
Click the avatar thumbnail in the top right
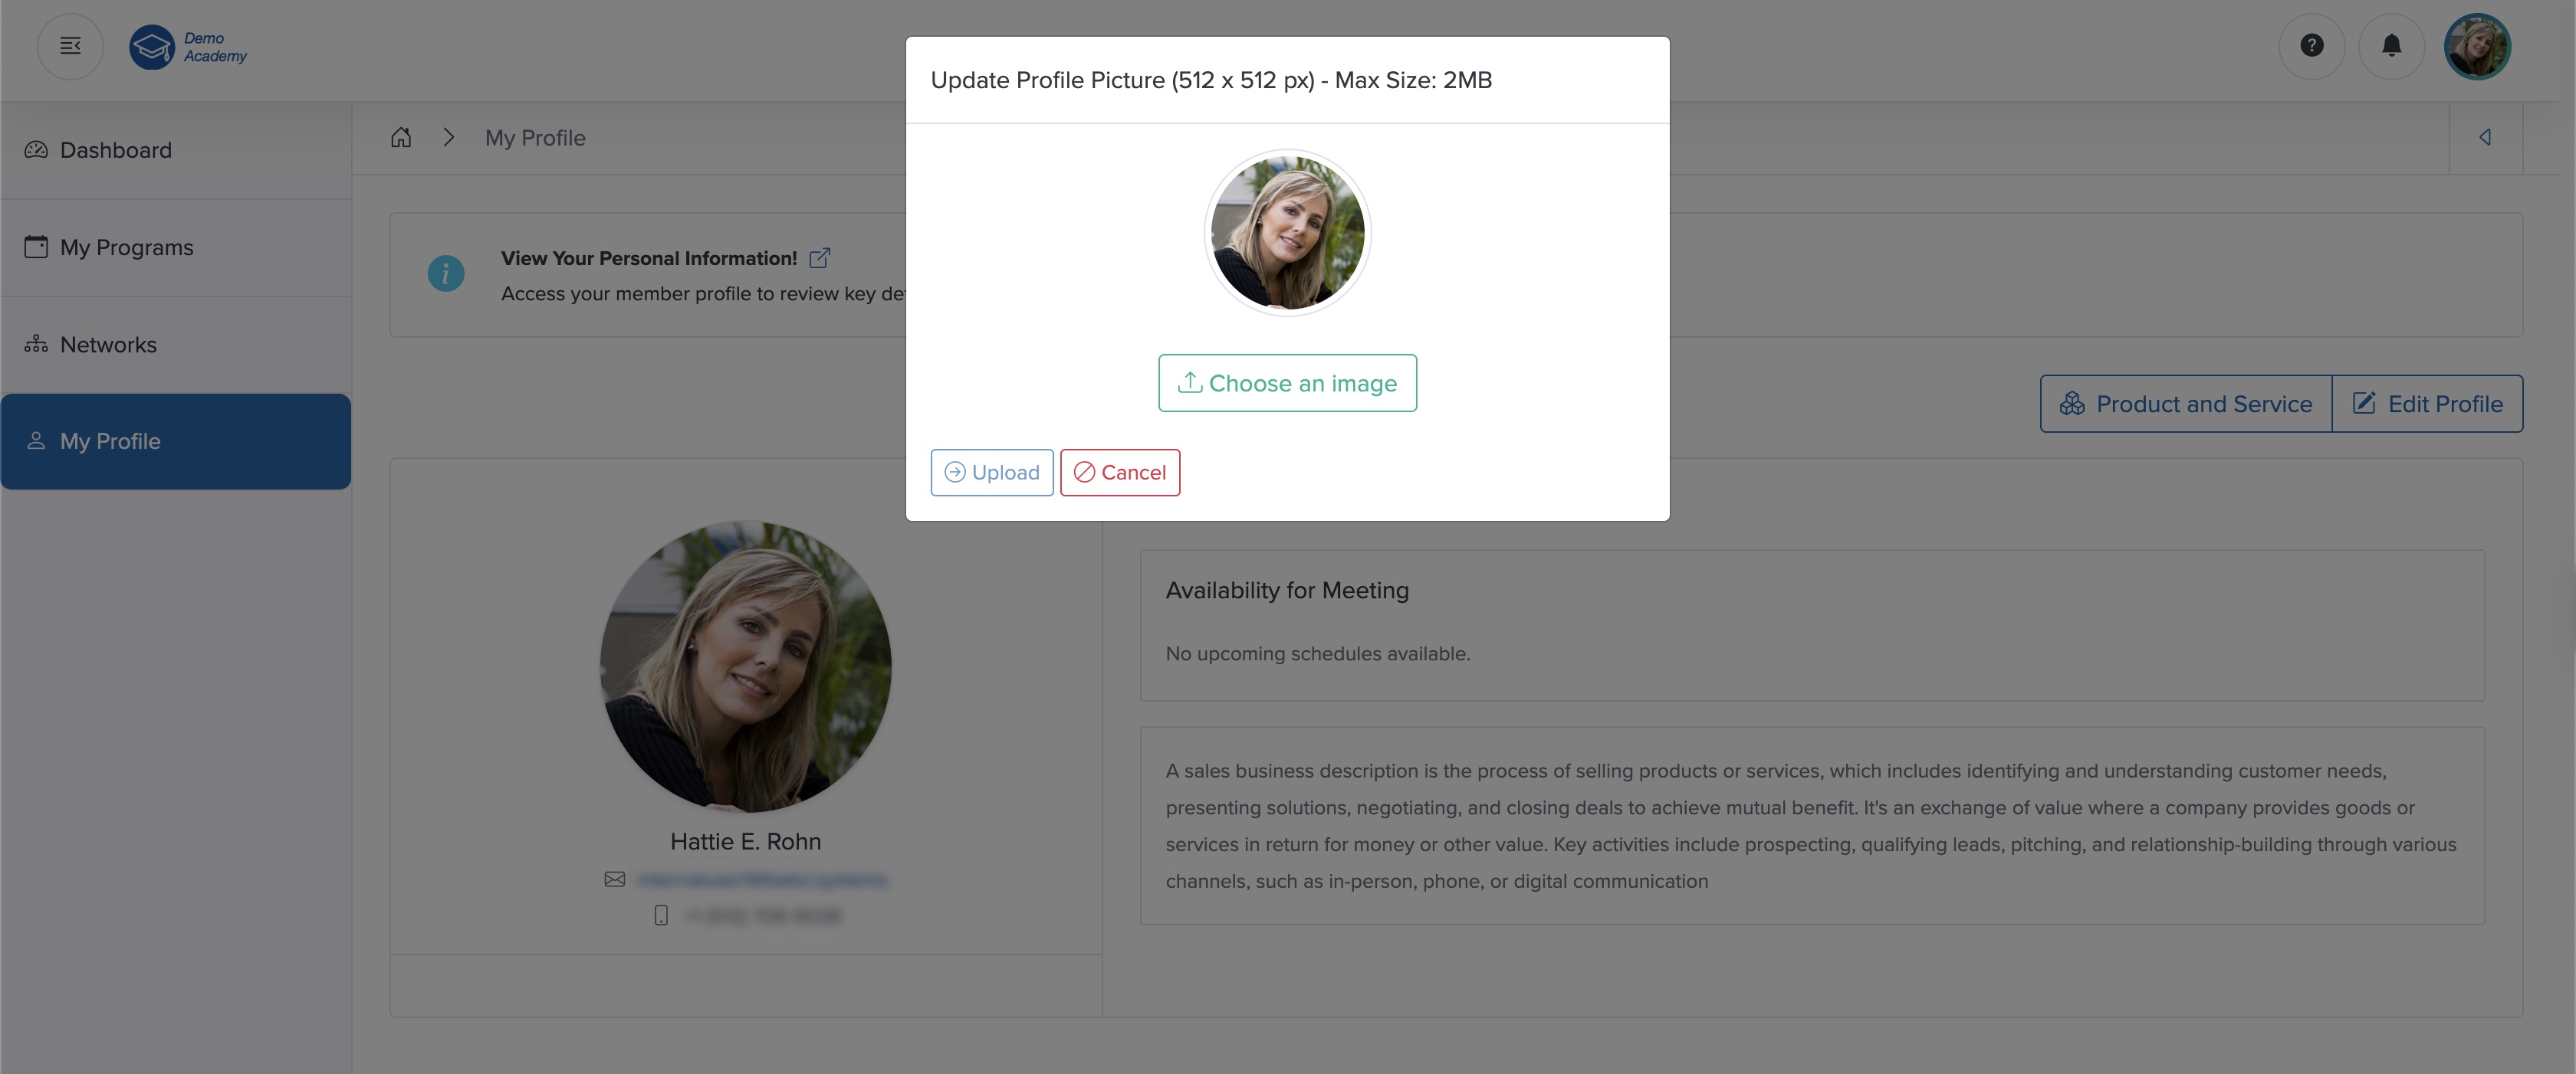coord(2478,46)
